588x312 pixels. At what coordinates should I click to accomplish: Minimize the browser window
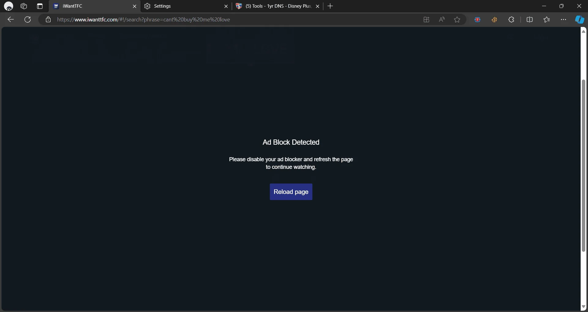pyautogui.click(x=544, y=6)
